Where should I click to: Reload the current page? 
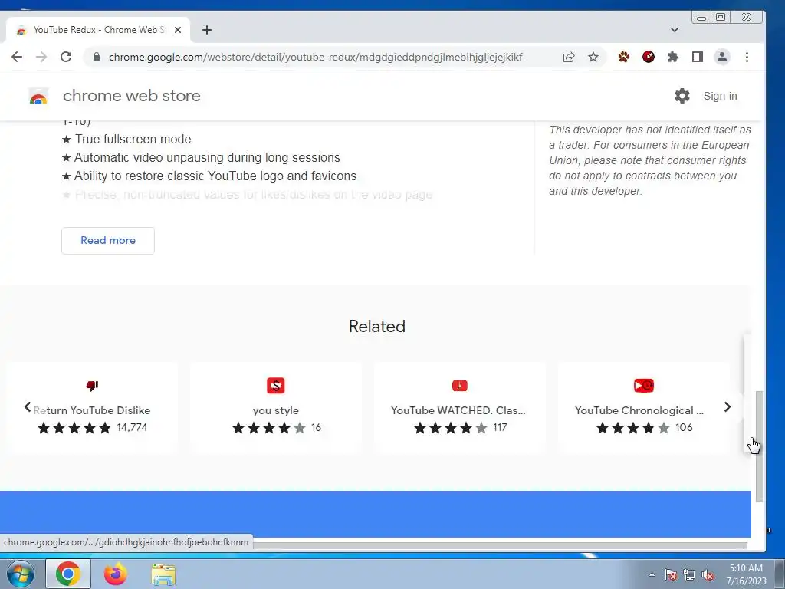66,57
